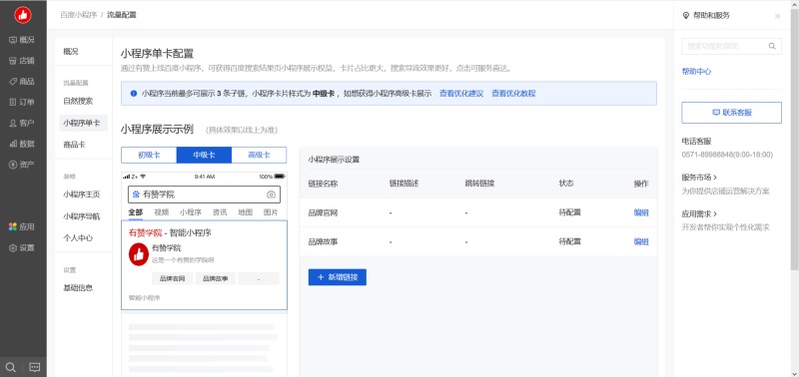Click 编辑 for the 品牌故事 row
The image size is (799, 377).
click(x=641, y=241)
